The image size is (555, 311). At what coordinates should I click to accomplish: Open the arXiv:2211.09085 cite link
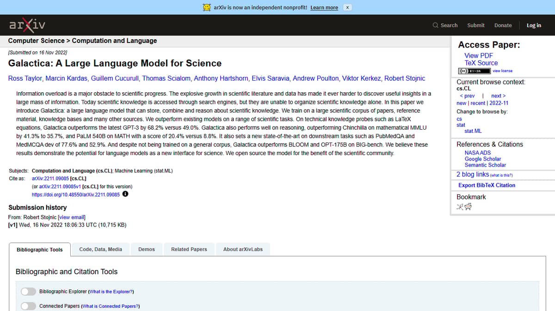50,179
